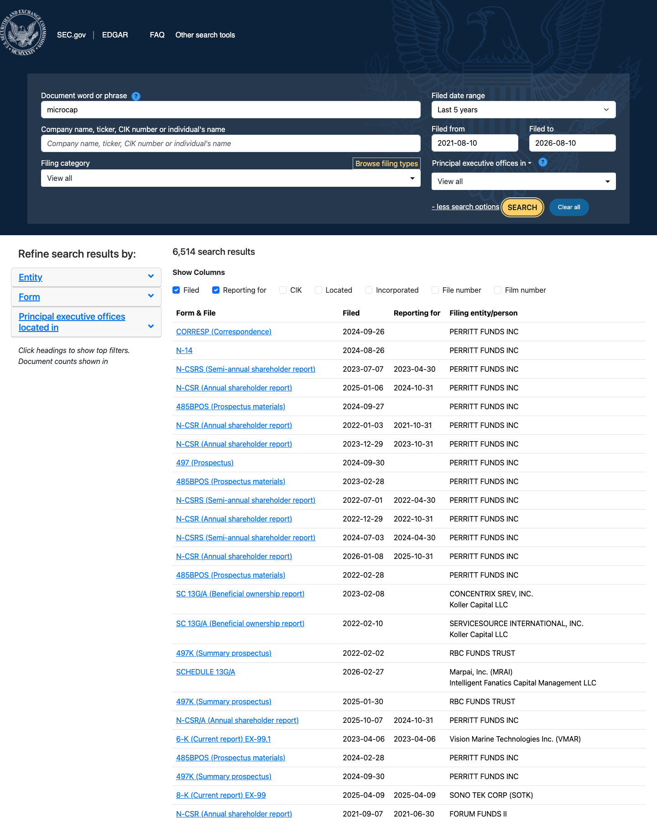The width and height of the screenshot is (657, 822).
Task: Click the FORUM FUNDS II entity text
Action: tap(478, 814)
